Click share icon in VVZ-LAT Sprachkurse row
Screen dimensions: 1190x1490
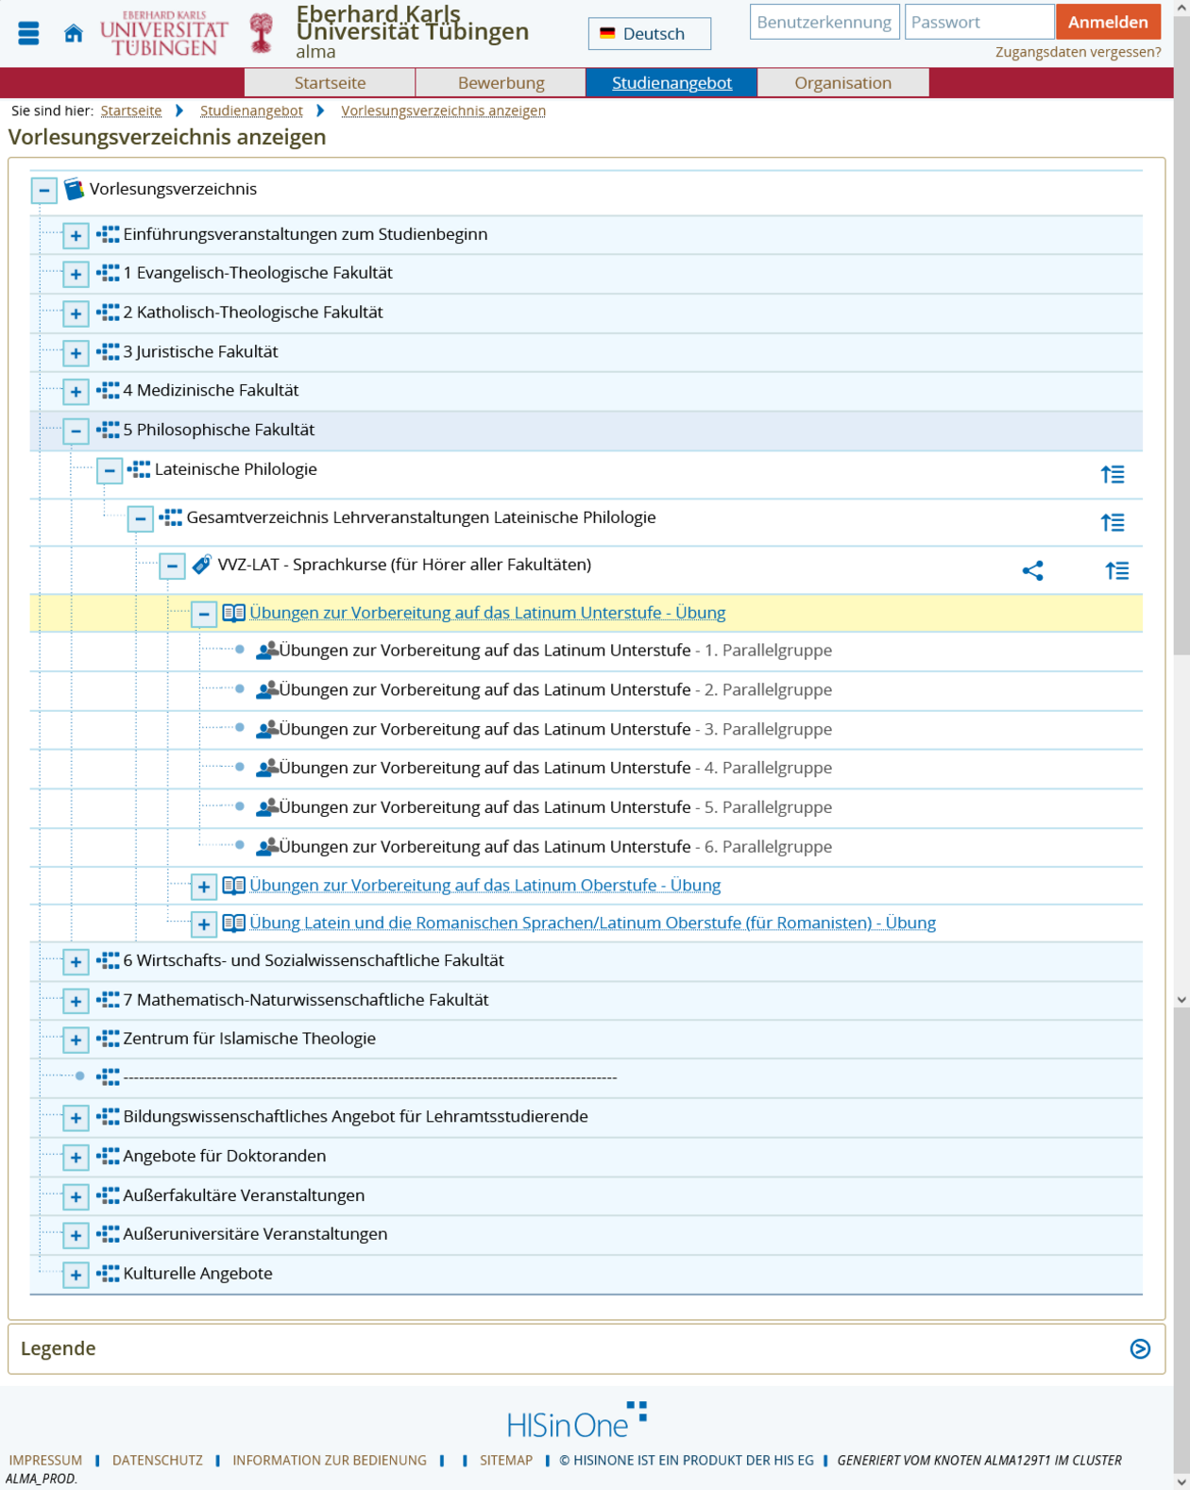point(1032,570)
